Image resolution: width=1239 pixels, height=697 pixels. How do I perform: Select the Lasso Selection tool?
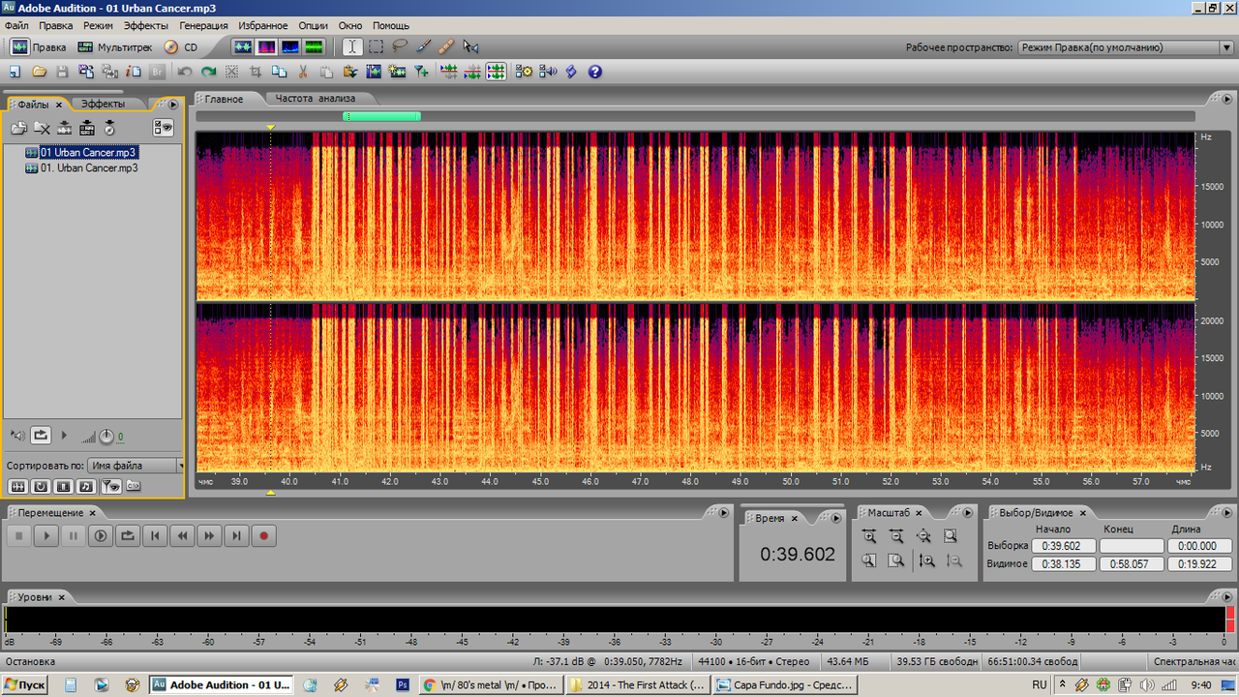click(x=399, y=46)
